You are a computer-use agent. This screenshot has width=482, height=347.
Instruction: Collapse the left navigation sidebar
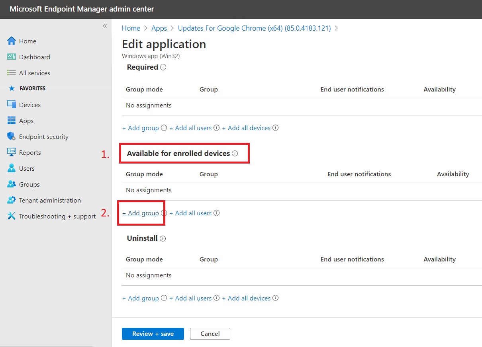tap(105, 26)
